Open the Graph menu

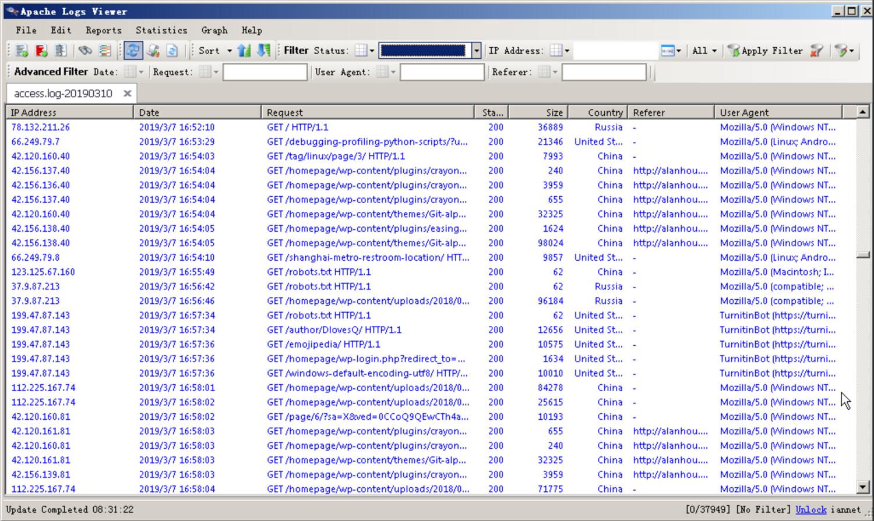click(x=214, y=30)
